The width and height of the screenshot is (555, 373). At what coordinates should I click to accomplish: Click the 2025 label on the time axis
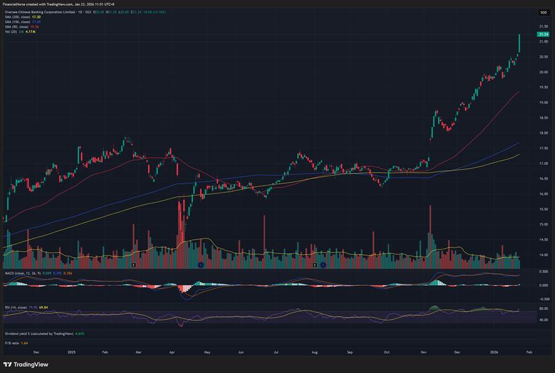(71, 352)
